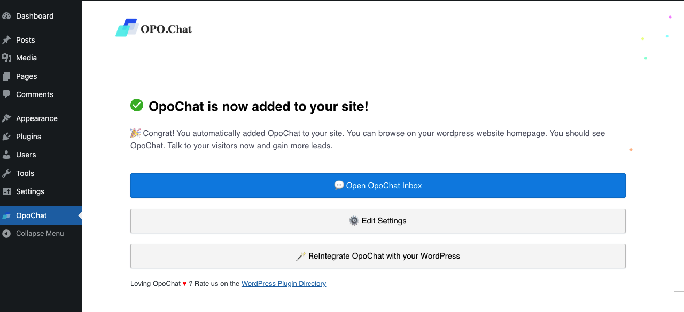Click the "Congrat!" description paragraph
The width and height of the screenshot is (684, 312).
(368, 139)
